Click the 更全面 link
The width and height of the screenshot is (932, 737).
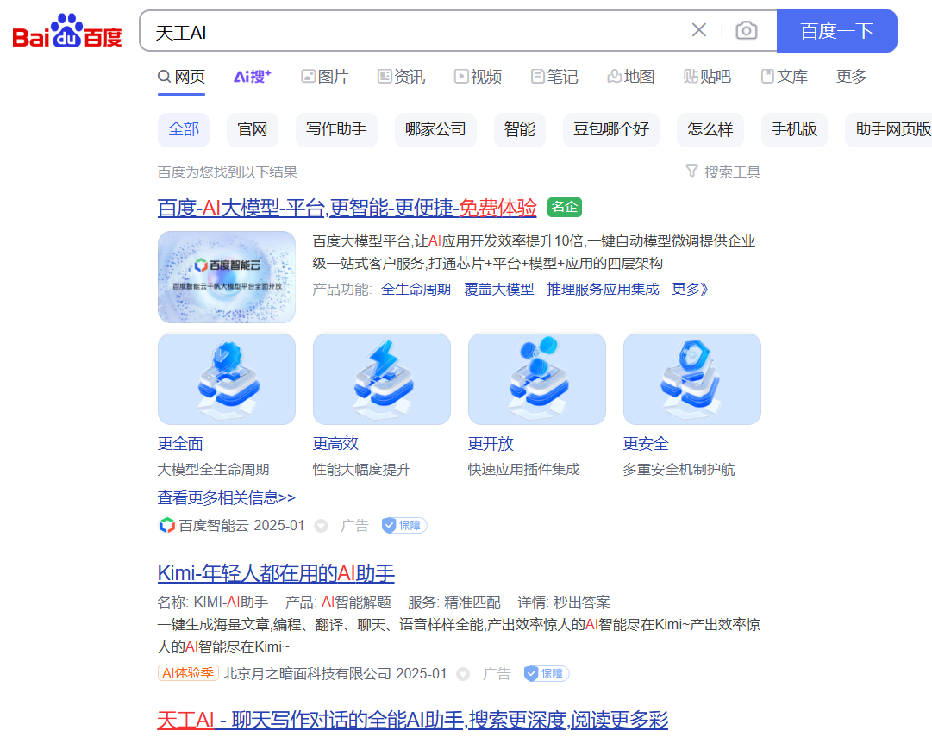click(180, 444)
